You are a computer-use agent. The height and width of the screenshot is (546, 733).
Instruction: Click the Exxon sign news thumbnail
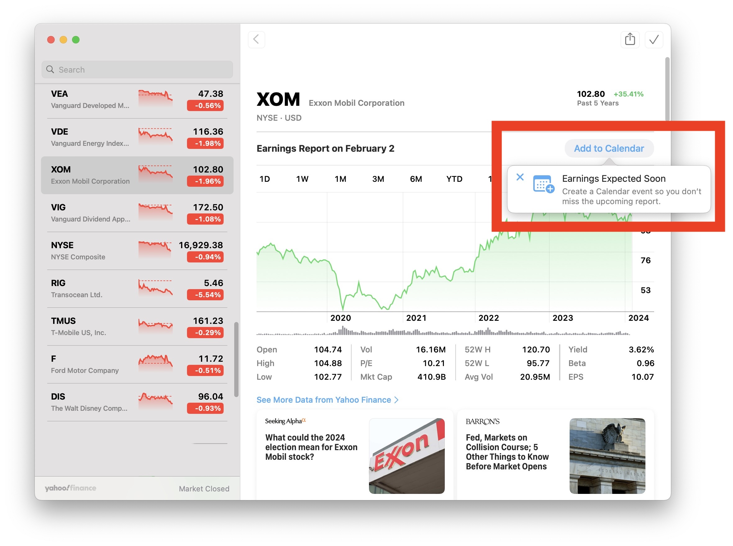point(406,456)
